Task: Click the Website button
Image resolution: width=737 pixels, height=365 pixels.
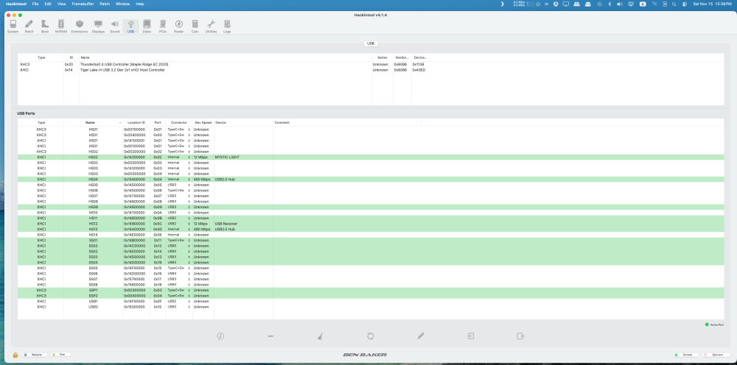Action: click(35, 355)
